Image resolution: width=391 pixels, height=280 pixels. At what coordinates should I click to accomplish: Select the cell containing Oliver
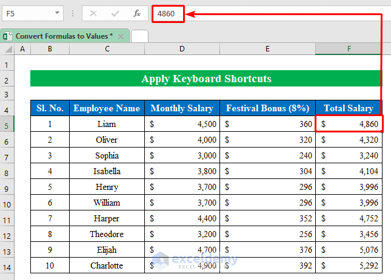coord(107,140)
